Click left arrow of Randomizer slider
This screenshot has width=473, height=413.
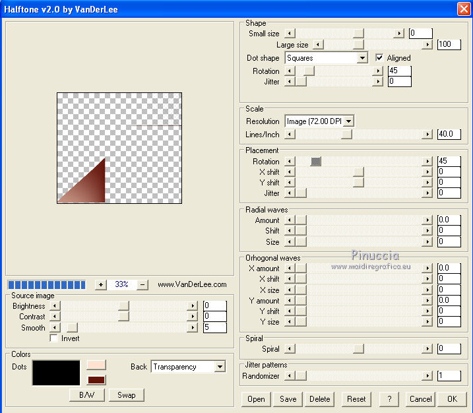pos(290,375)
